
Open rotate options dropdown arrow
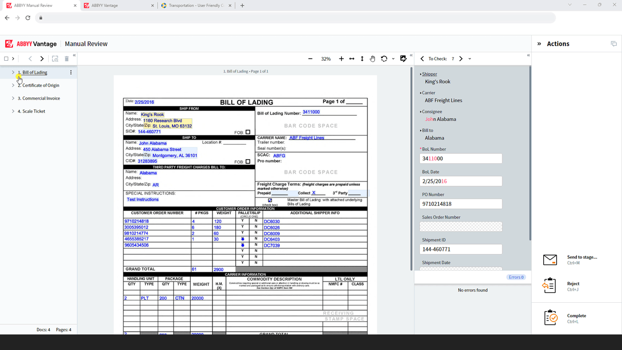point(393,59)
